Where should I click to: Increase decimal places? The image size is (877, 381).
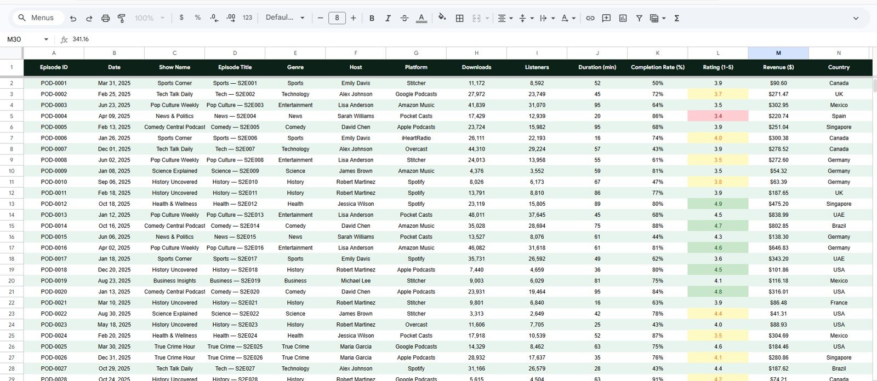231,18
